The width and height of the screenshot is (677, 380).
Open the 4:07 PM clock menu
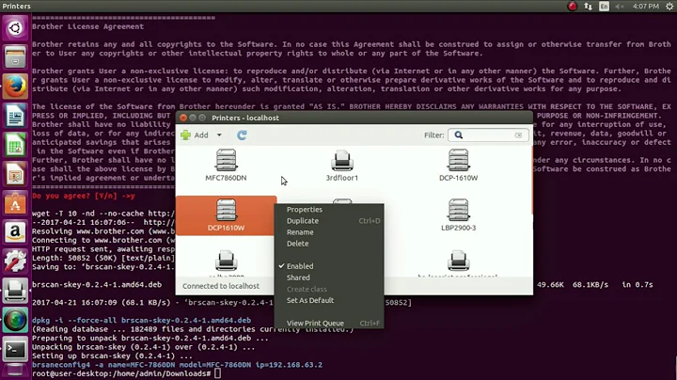tap(645, 6)
